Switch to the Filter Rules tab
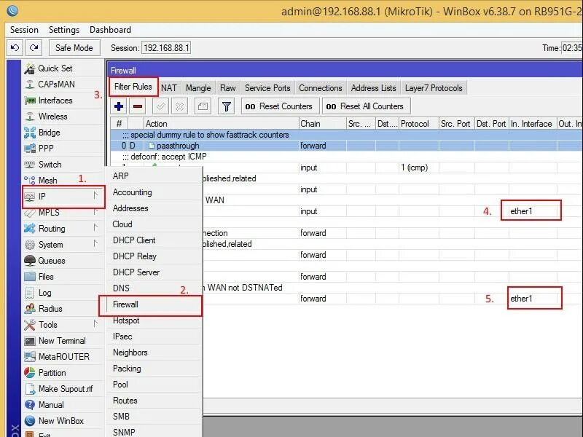583x437 pixels. (133, 87)
